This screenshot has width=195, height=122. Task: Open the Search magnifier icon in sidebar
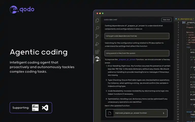(97, 28)
